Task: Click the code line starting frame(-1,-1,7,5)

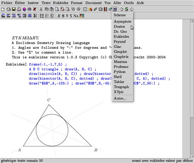Action: (x=48, y=64)
